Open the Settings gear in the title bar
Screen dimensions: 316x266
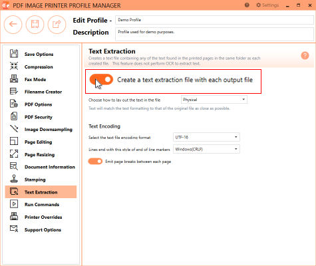(x=267, y=5)
